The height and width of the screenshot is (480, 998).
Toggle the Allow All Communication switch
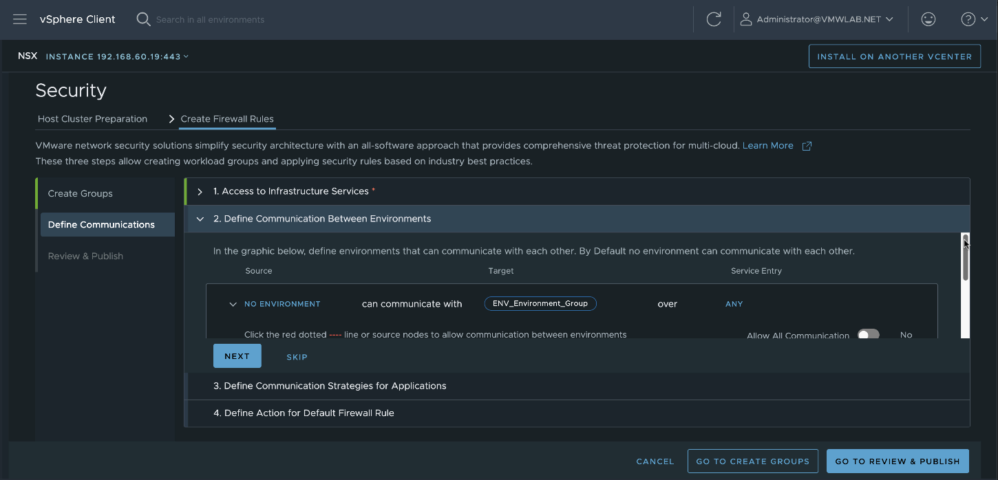[869, 335]
